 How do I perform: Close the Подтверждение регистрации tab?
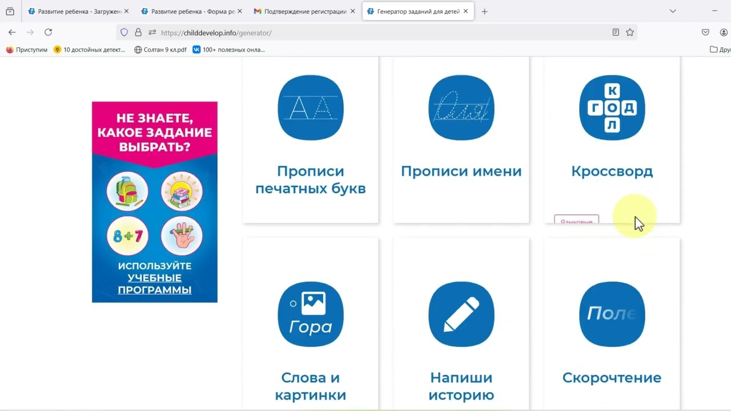[353, 11]
